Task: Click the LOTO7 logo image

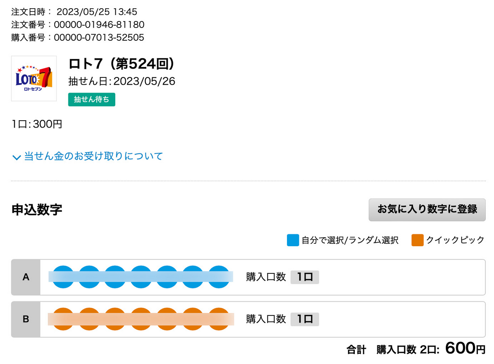Action: 34,78
